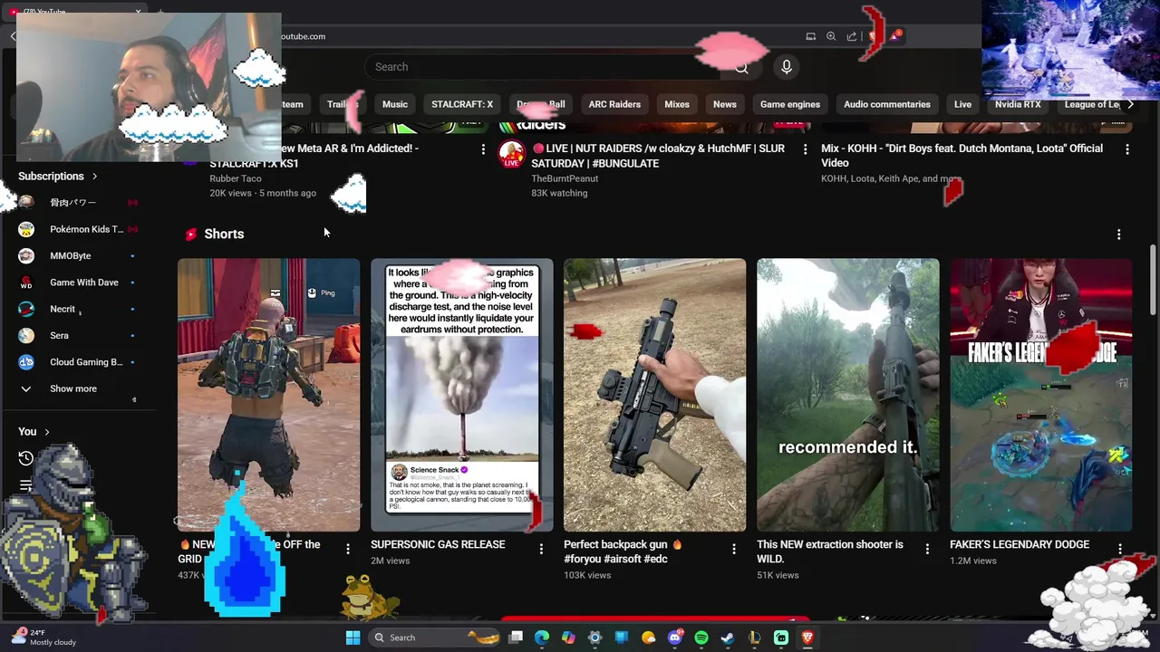Click the share page icon in address bar

tap(852, 36)
